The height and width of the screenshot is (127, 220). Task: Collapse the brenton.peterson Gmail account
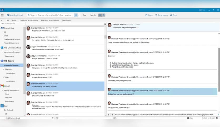pos(2,91)
